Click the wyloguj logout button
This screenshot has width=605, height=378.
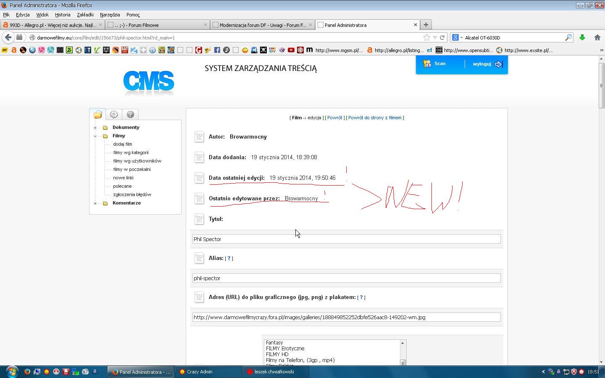click(487, 64)
